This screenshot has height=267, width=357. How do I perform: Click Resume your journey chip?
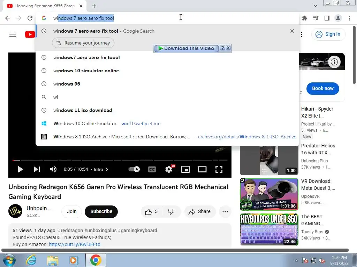(83, 43)
